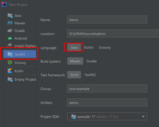
Task: Click the 'Project SDK:' label
Action: tap(50, 117)
